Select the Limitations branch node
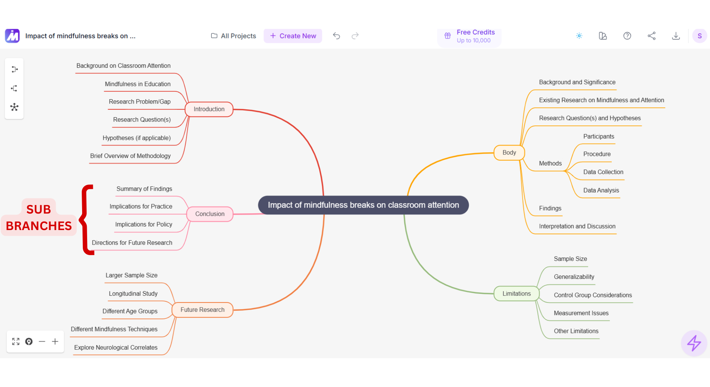Image resolution: width=710 pixels, height=387 pixels. [x=516, y=293]
